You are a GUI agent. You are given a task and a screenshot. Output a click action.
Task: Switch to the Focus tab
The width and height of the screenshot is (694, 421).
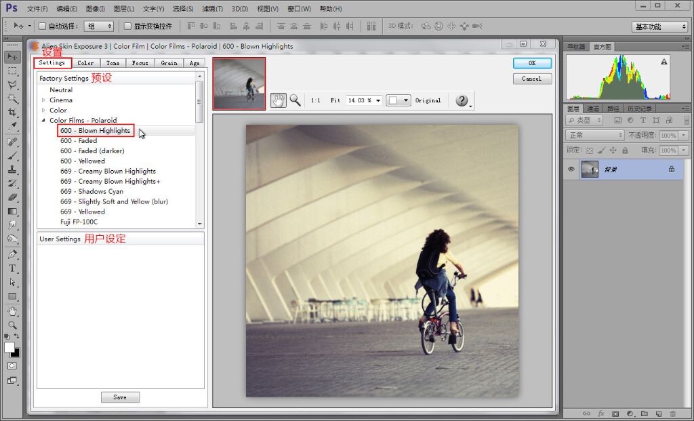tap(140, 63)
